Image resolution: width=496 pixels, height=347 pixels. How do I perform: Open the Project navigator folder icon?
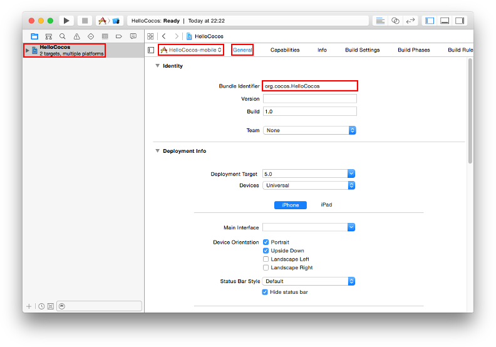[x=34, y=36]
